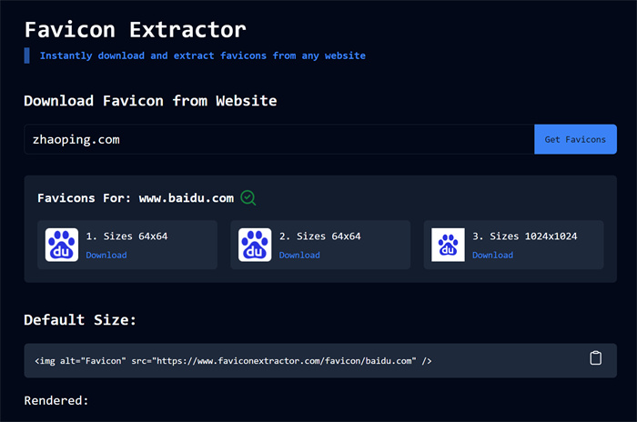
Task: Focus the zhaoping.com website input field
Action: pos(279,139)
